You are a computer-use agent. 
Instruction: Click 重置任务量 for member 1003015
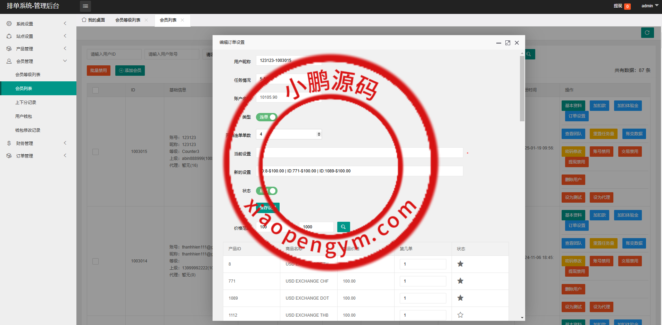coord(604,134)
